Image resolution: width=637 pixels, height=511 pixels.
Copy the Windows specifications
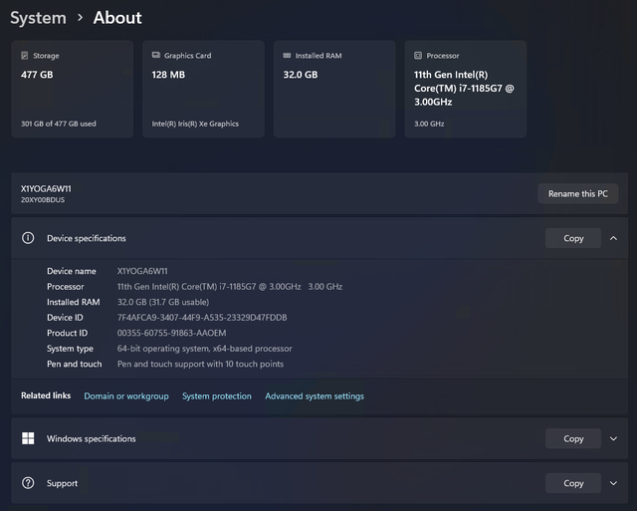pos(573,438)
